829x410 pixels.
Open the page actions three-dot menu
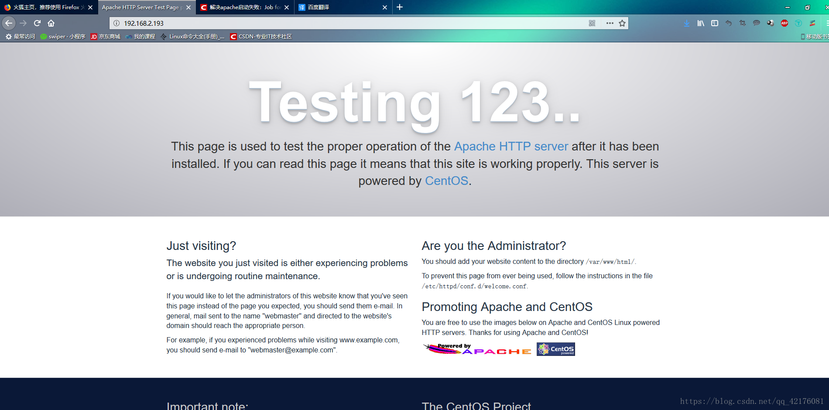click(610, 23)
